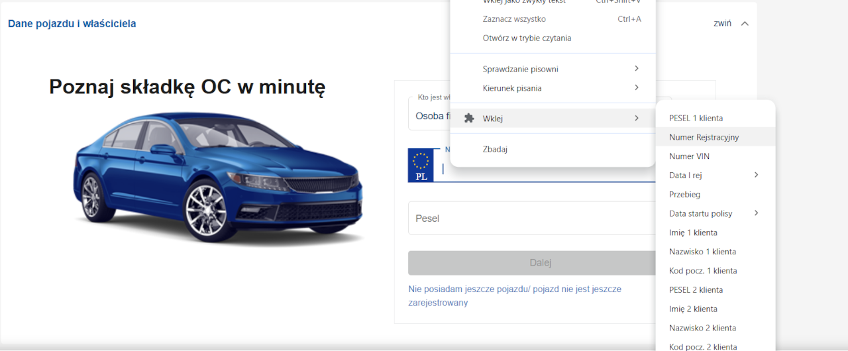Select PESEL 2 klienta menu item
The width and height of the screenshot is (848, 351).
pos(696,290)
